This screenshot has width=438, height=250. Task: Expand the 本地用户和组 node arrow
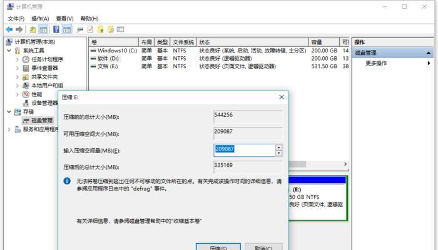tap(18, 86)
